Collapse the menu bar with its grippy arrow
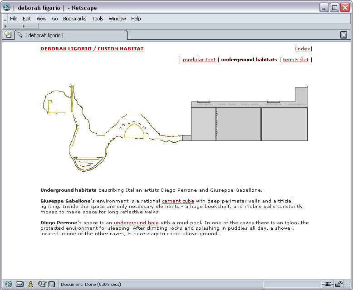Image resolution: width=353 pixels, height=290 pixels. point(5,20)
